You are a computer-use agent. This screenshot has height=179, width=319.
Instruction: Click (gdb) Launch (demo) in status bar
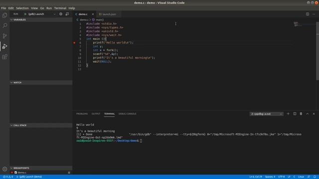pos(29,177)
